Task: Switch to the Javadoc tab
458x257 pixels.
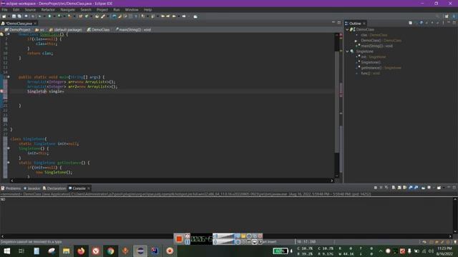Action: pos(31,188)
